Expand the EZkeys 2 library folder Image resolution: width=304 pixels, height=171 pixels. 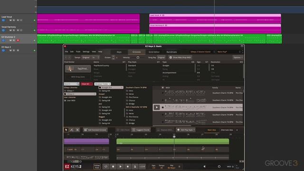pos(80,94)
